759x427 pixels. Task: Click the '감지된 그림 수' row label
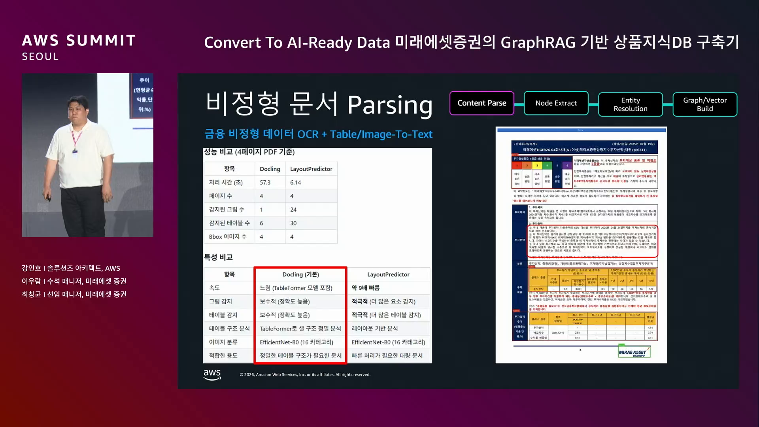coord(227,210)
